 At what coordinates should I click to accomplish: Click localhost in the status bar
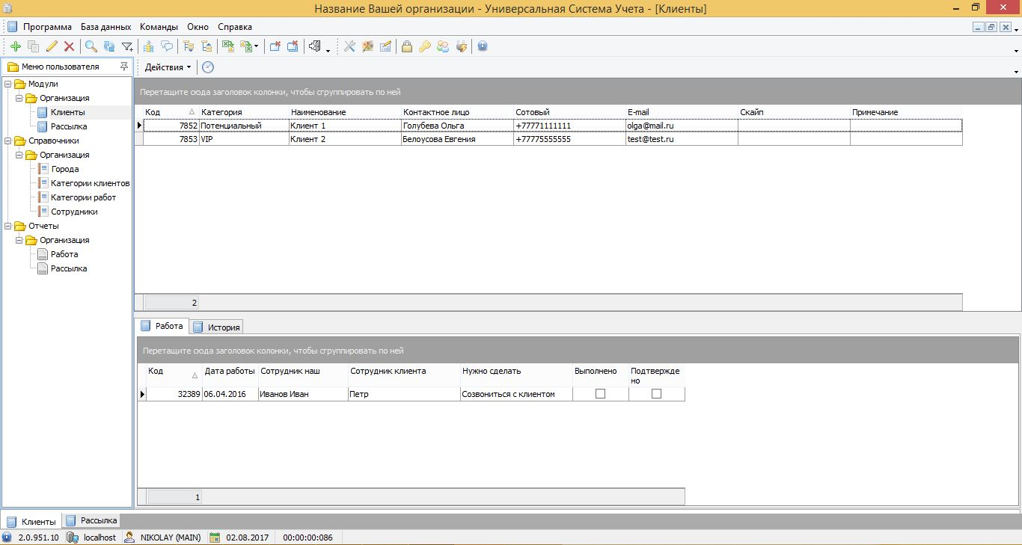[x=100, y=538]
